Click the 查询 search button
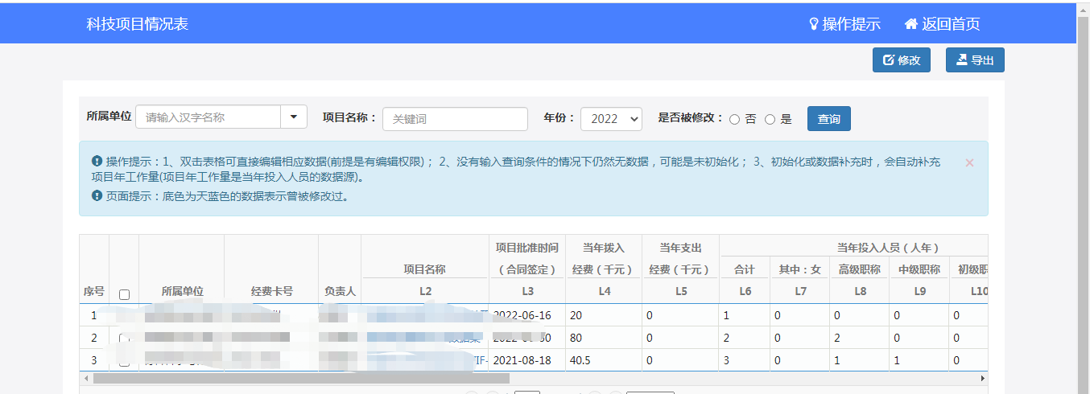The image size is (1090, 394). [x=828, y=119]
